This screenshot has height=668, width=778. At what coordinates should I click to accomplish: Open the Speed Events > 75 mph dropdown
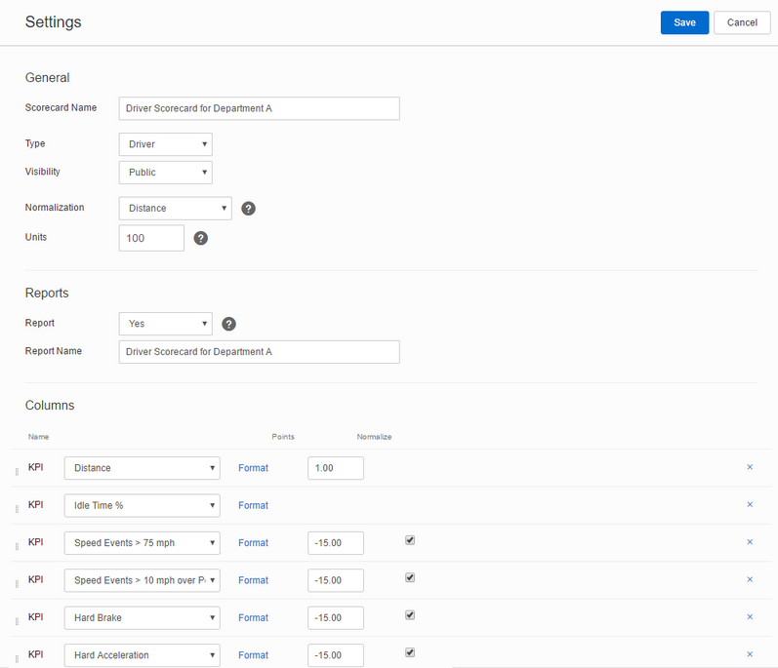pos(142,542)
